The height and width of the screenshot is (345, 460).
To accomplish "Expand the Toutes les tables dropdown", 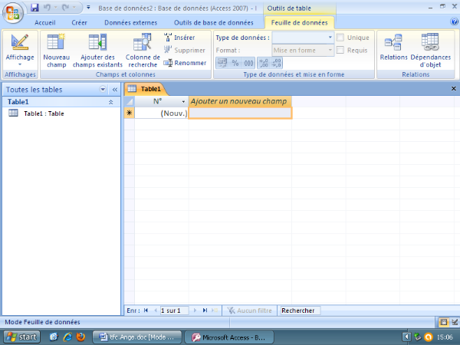I will (x=103, y=90).
